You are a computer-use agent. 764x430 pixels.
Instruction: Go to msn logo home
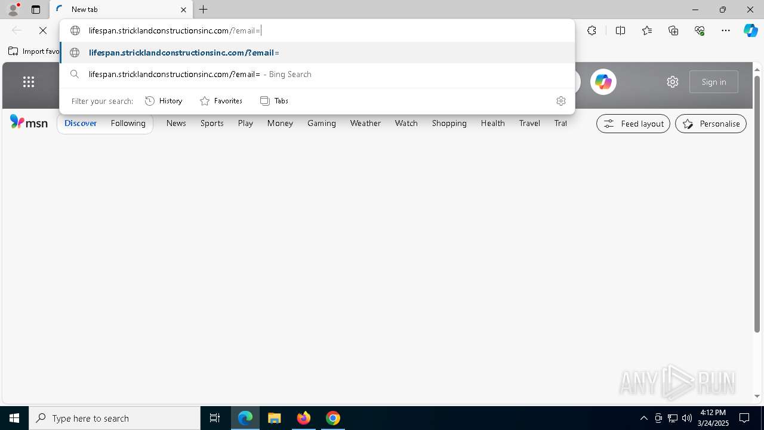(x=29, y=122)
